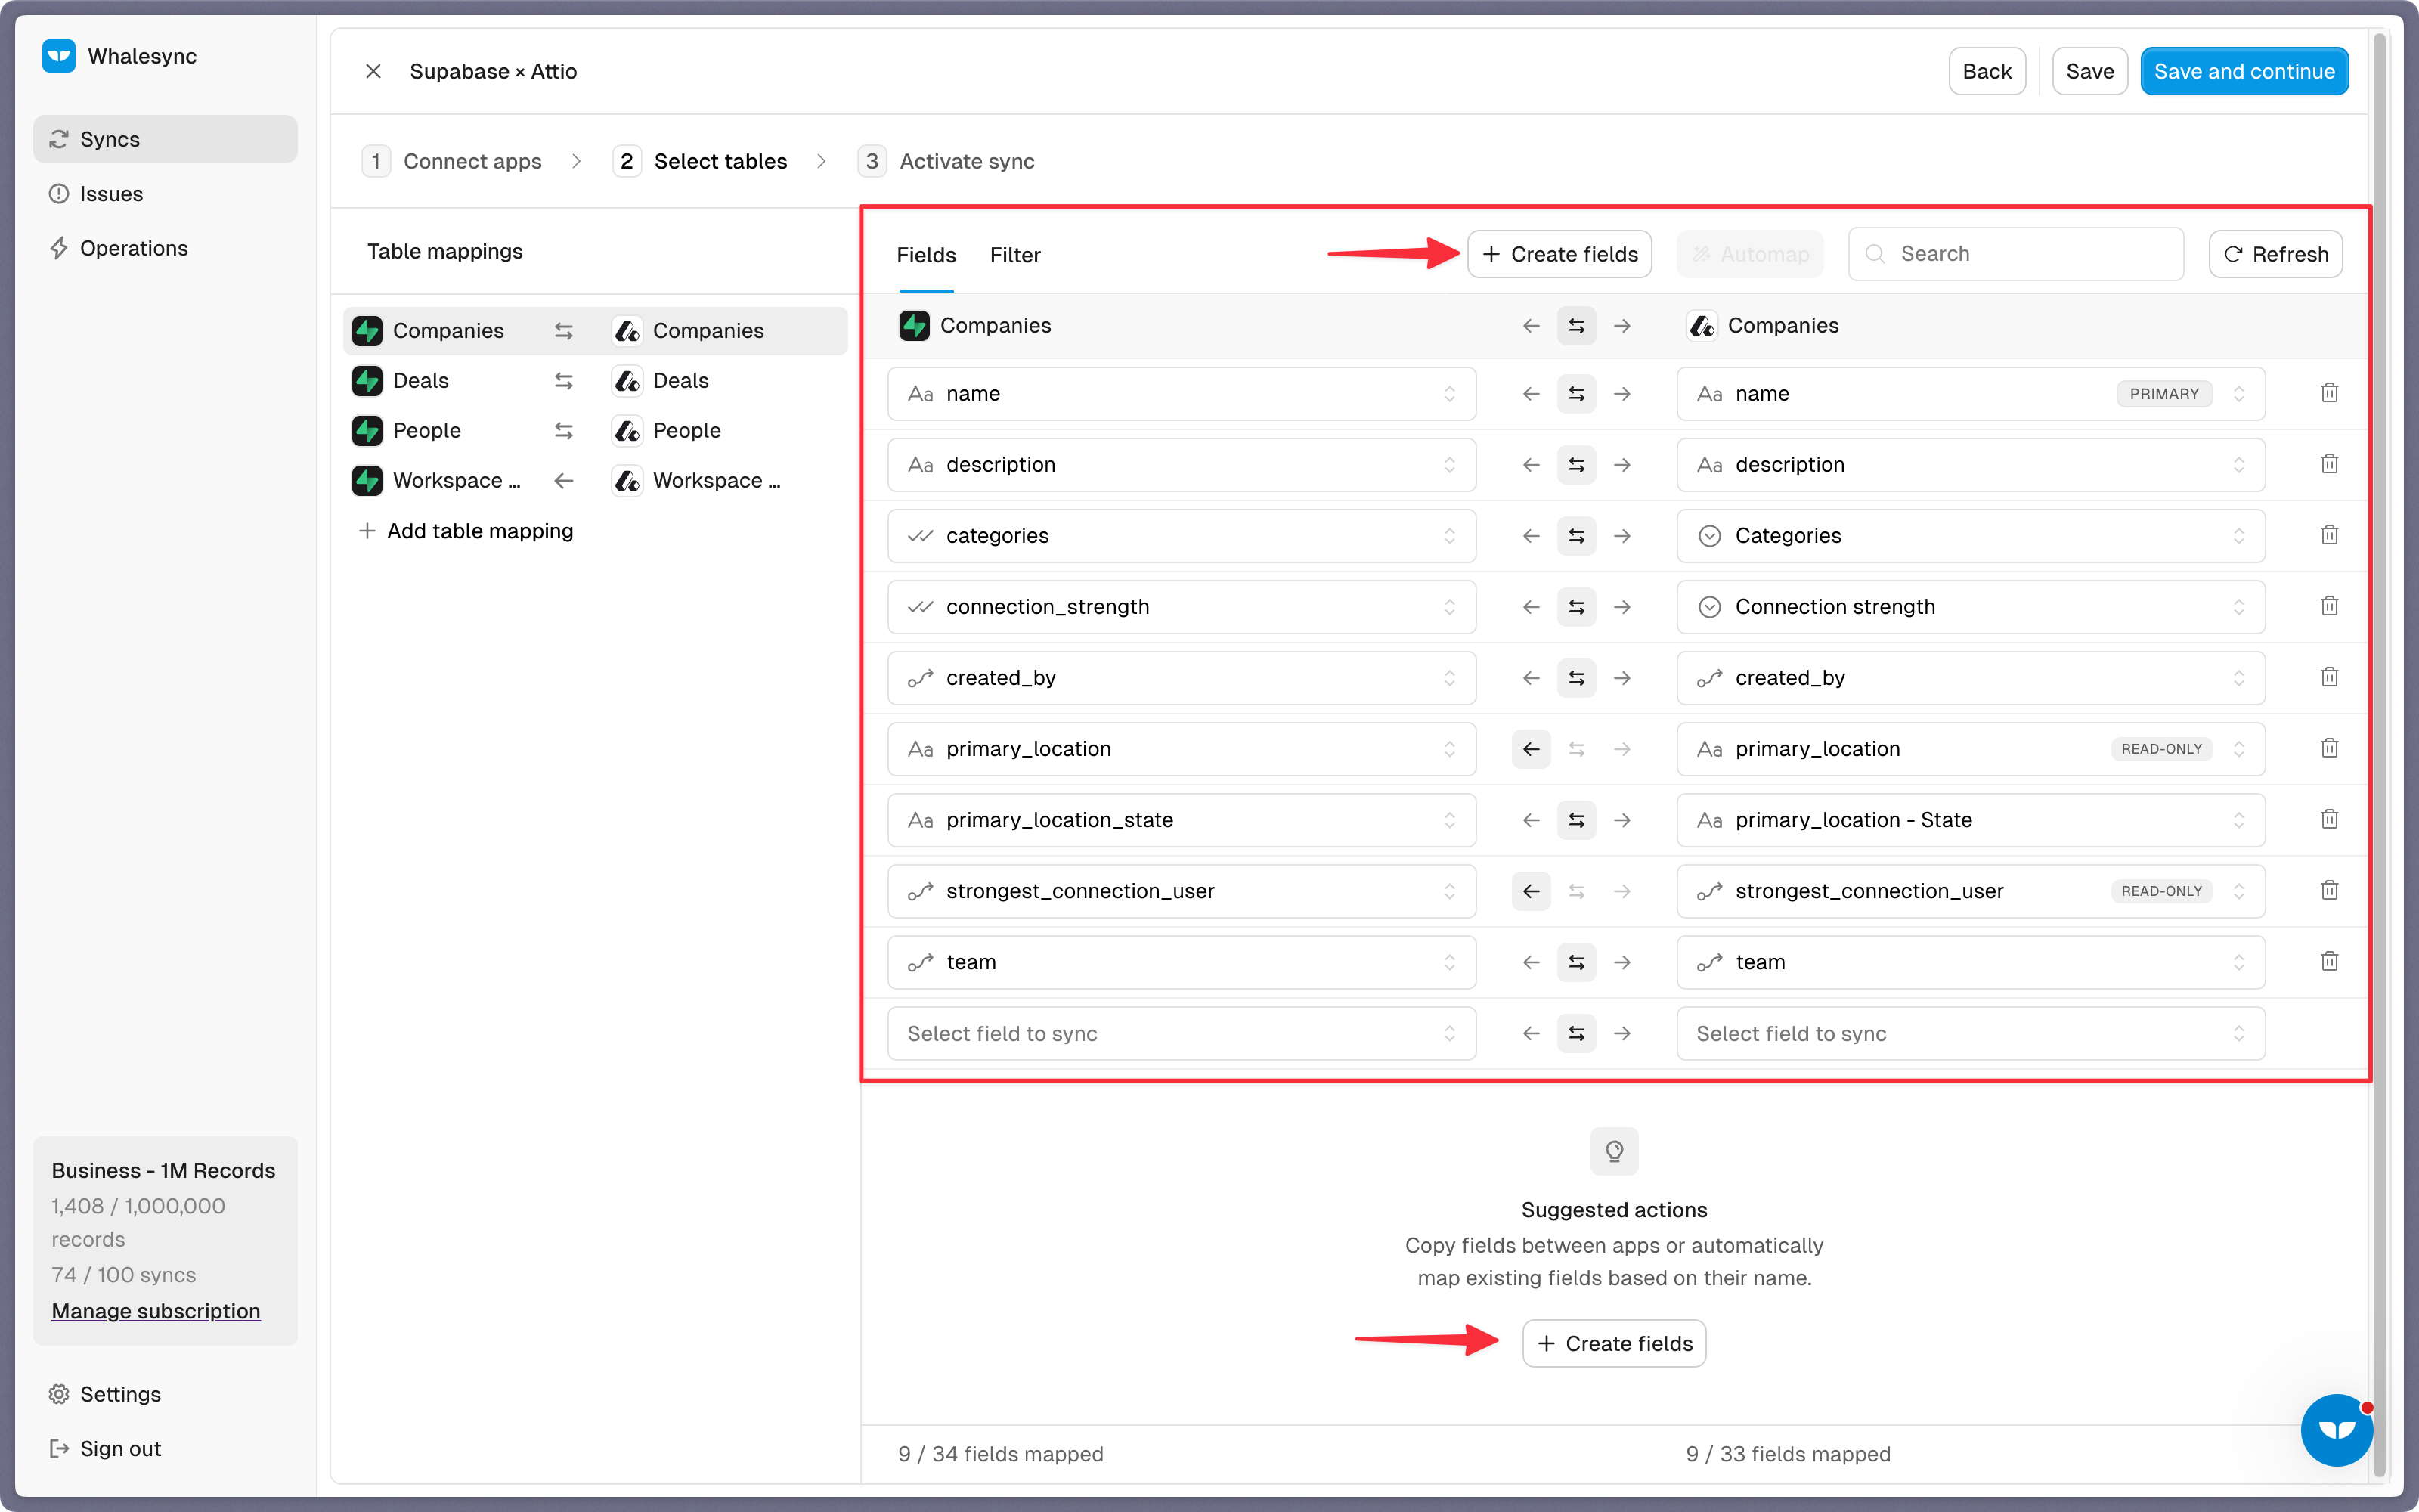Open Issues in the sidebar

point(165,194)
